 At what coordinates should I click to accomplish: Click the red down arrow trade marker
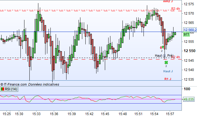click(x=161, y=48)
